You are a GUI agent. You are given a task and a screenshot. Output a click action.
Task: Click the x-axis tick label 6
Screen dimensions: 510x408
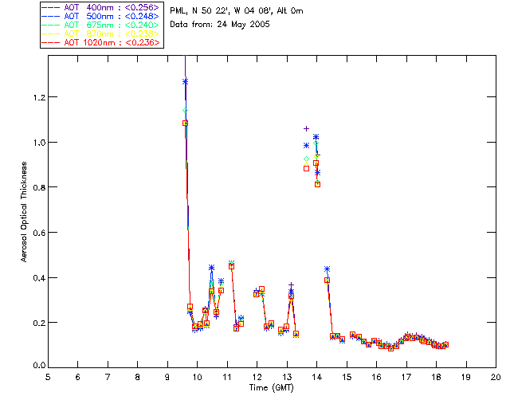click(78, 377)
